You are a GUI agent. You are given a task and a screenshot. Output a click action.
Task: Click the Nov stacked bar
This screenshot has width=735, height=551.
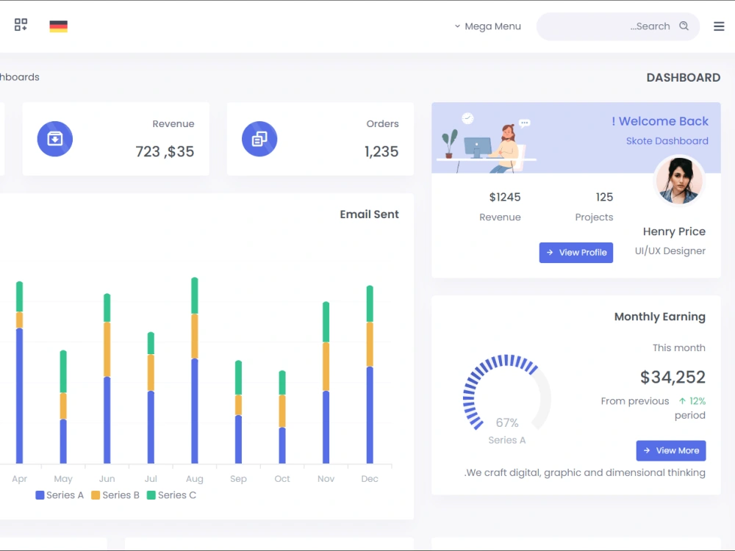(x=326, y=382)
